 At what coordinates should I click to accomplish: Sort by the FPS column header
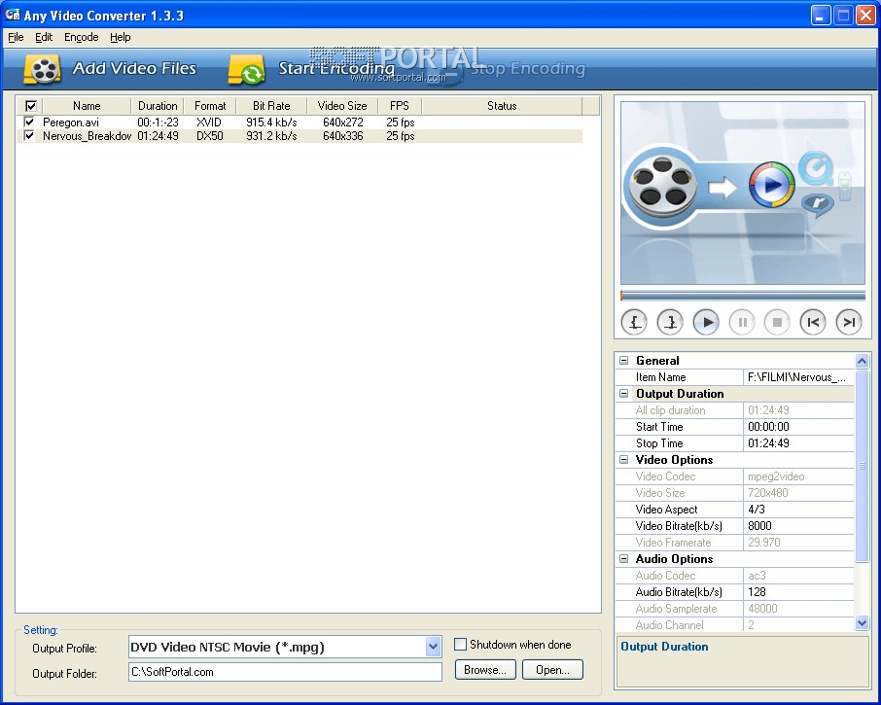pyautogui.click(x=400, y=106)
